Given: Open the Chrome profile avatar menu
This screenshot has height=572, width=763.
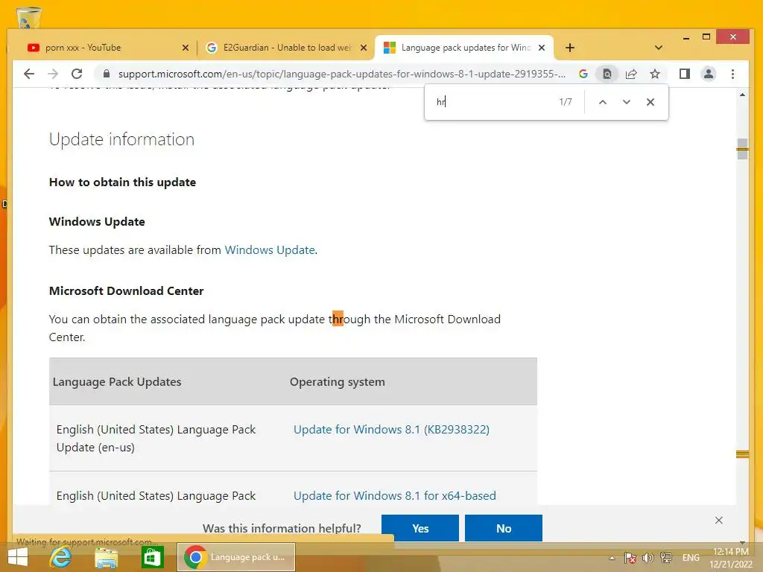Looking at the screenshot, I should pyautogui.click(x=709, y=74).
